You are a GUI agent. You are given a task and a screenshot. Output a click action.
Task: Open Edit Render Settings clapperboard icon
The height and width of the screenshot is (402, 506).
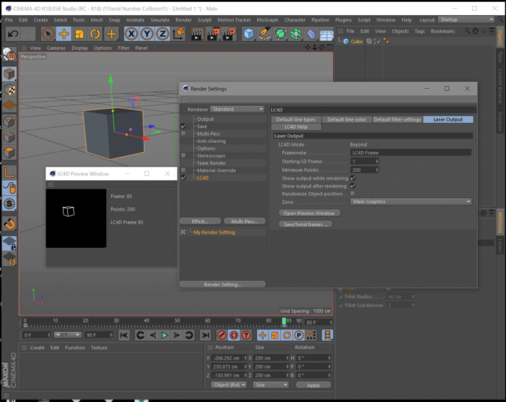tap(229, 33)
